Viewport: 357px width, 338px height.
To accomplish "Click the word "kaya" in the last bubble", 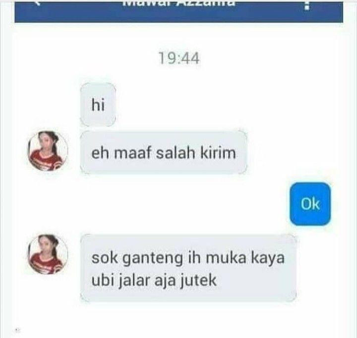I will 268,259.
